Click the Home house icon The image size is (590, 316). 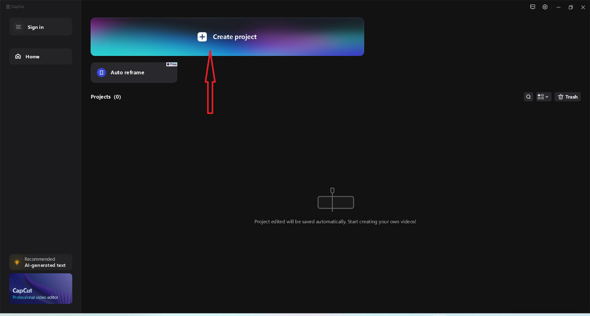(18, 57)
